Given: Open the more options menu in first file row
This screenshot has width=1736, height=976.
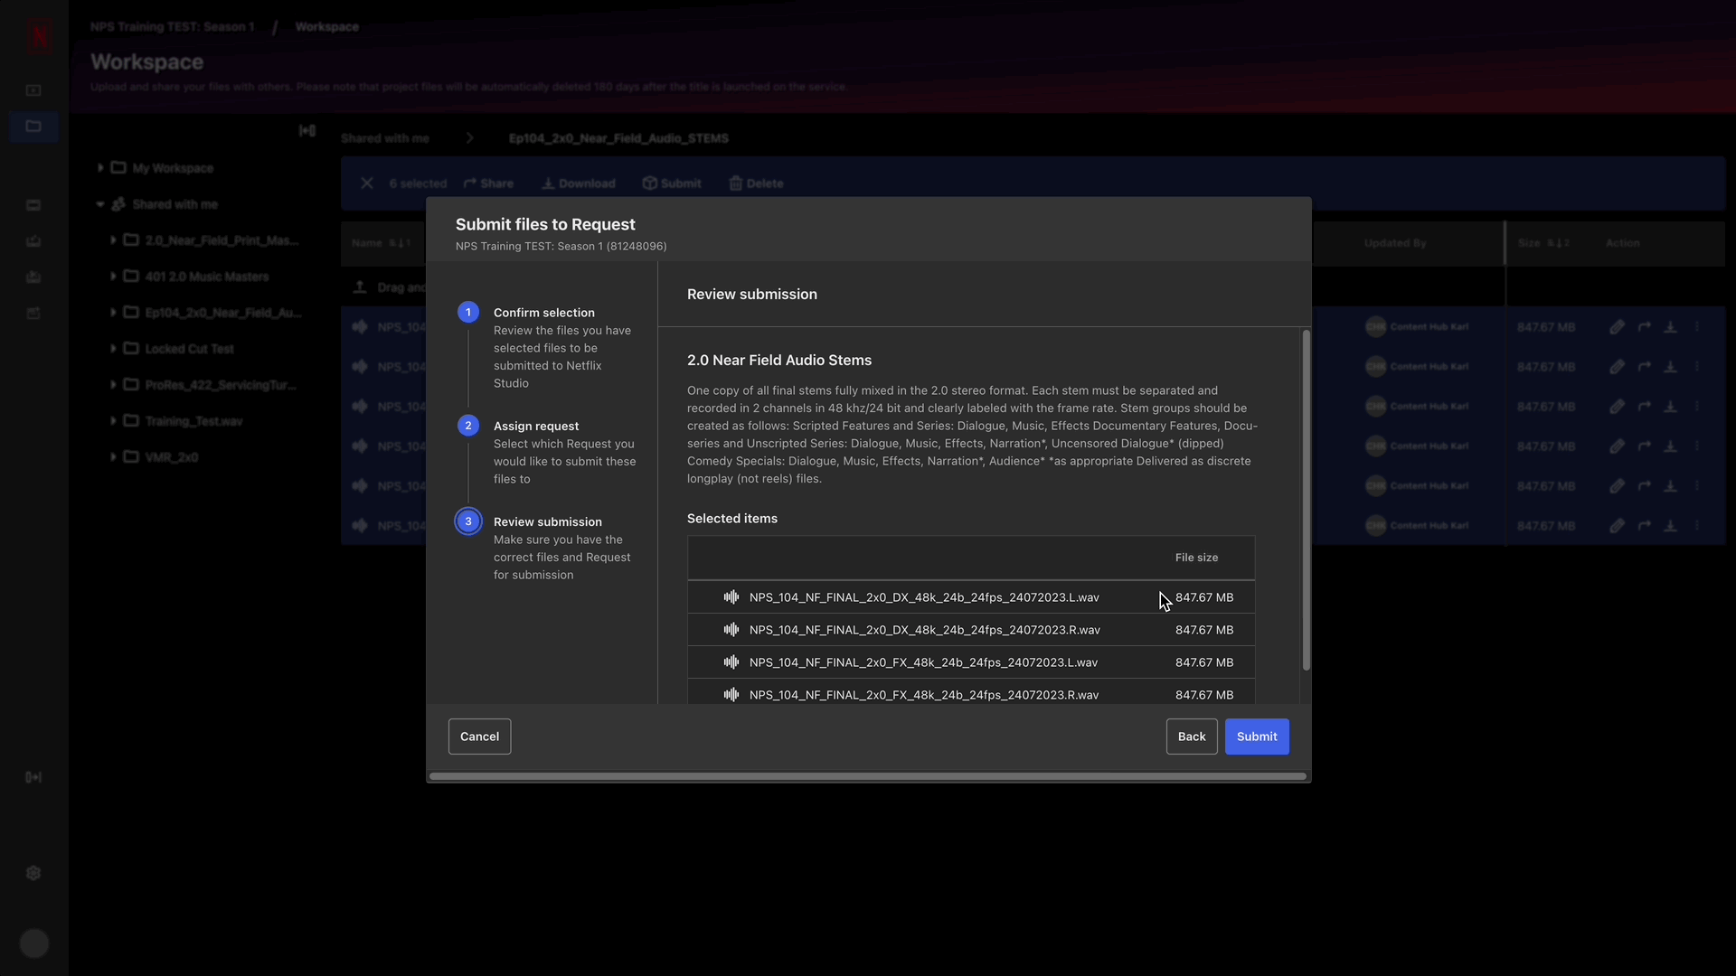Looking at the screenshot, I should 1697,327.
